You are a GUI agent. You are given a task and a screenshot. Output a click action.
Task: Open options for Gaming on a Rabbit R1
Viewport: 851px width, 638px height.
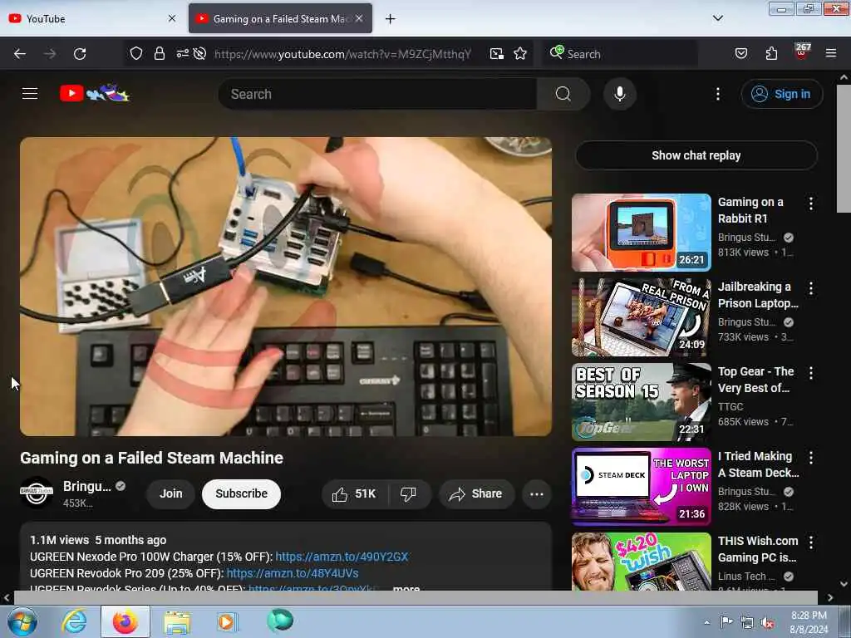[811, 204]
